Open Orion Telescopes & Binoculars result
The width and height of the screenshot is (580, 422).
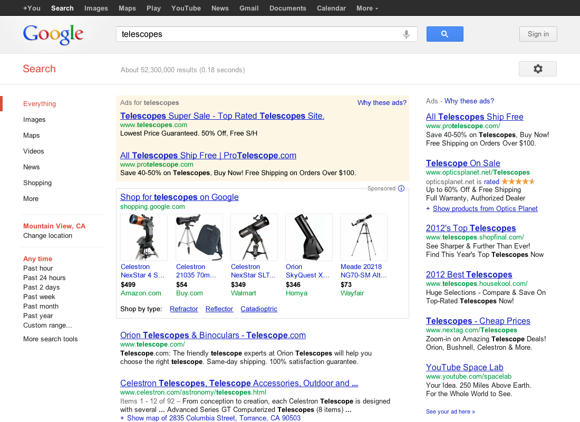tap(212, 335)
